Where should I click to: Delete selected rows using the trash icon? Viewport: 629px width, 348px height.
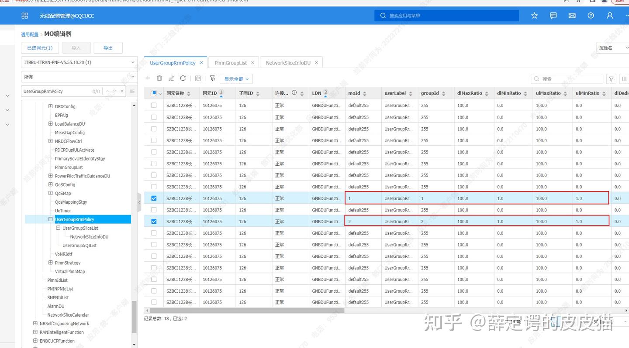click(x=159, y=78)
